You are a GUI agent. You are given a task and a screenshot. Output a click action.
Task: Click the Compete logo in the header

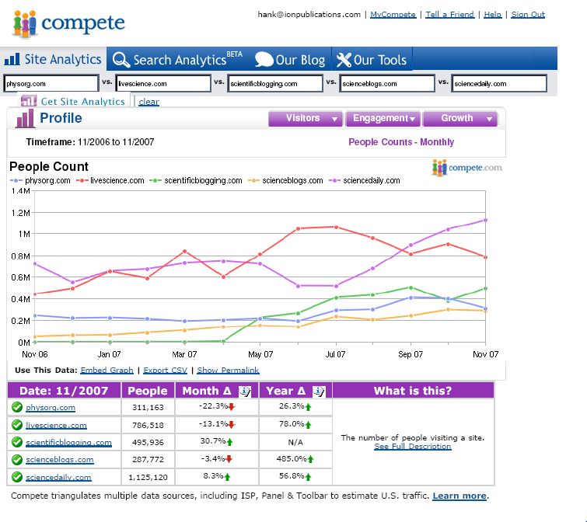pyautogui.click(x=68, y=23)
